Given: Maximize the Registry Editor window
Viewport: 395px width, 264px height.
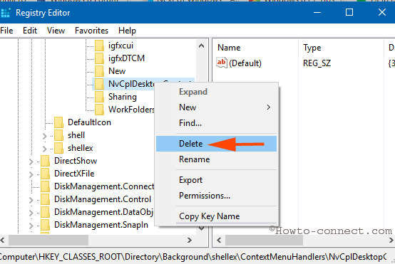Looking at the screenshot, I should tap(349, 12).
